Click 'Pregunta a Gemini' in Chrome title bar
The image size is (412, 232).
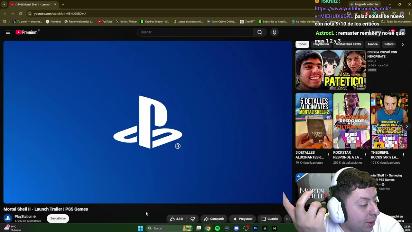click(365, 5)
